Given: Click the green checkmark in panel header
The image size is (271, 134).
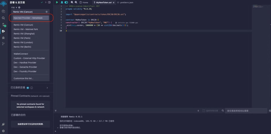Looking at the screenshot, I should [42, 3].
